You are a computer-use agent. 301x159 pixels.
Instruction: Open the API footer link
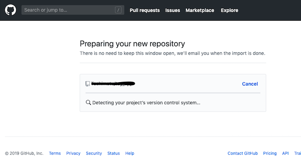tap(285, 153)
